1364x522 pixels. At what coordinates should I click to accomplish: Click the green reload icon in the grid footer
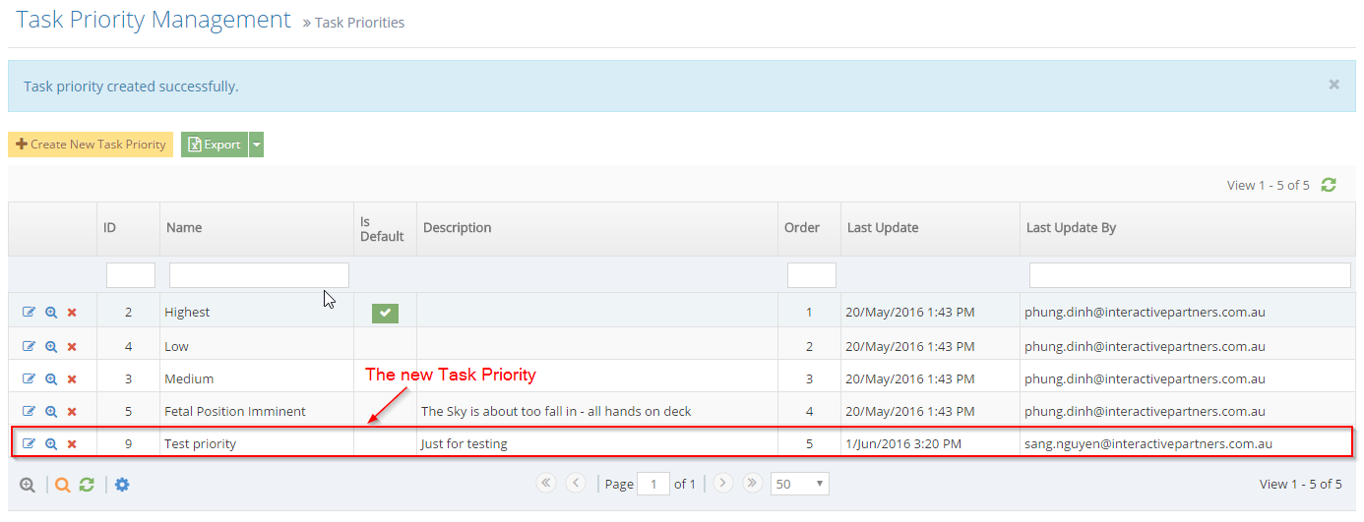[x=87, y=485]
